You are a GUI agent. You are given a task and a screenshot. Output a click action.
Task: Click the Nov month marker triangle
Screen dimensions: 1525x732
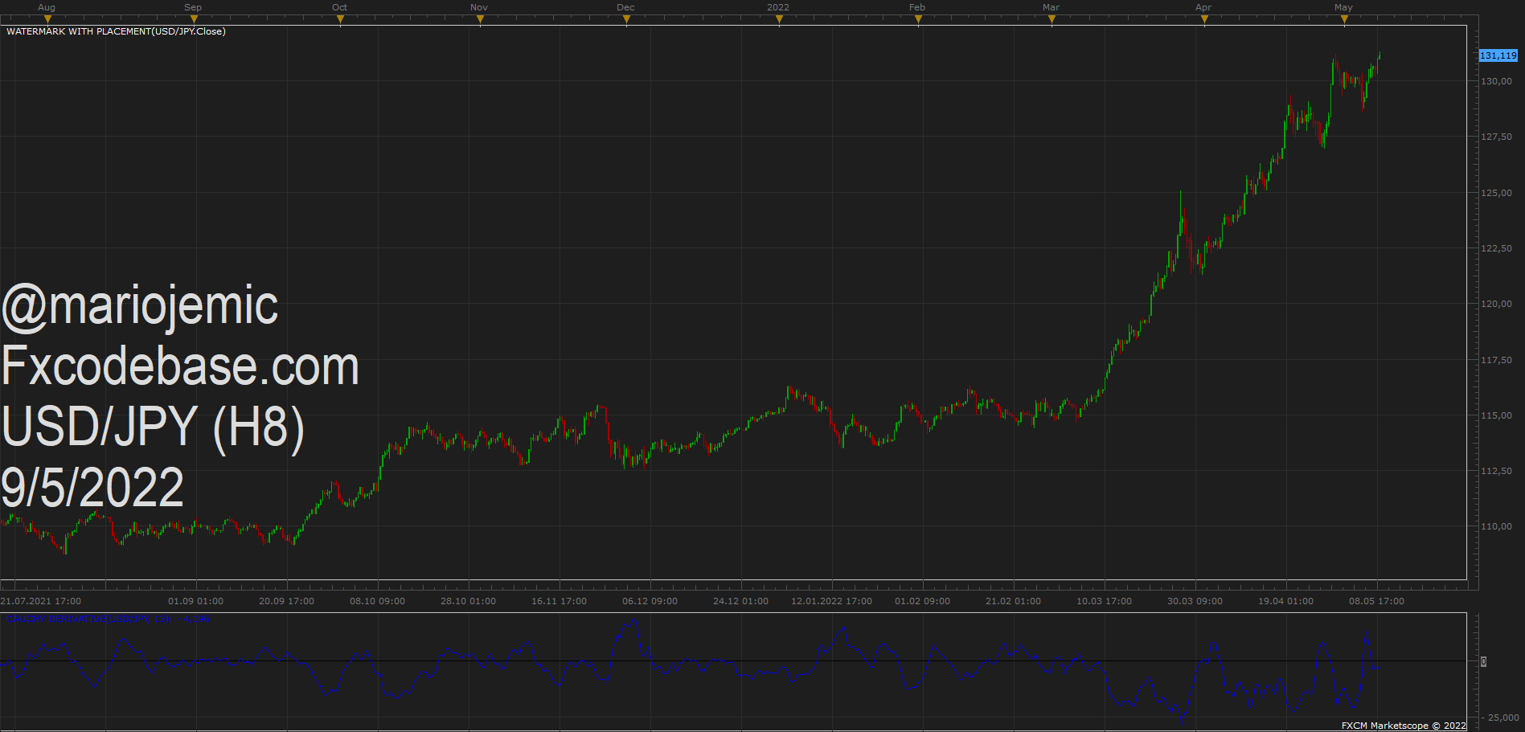[480, 19]
